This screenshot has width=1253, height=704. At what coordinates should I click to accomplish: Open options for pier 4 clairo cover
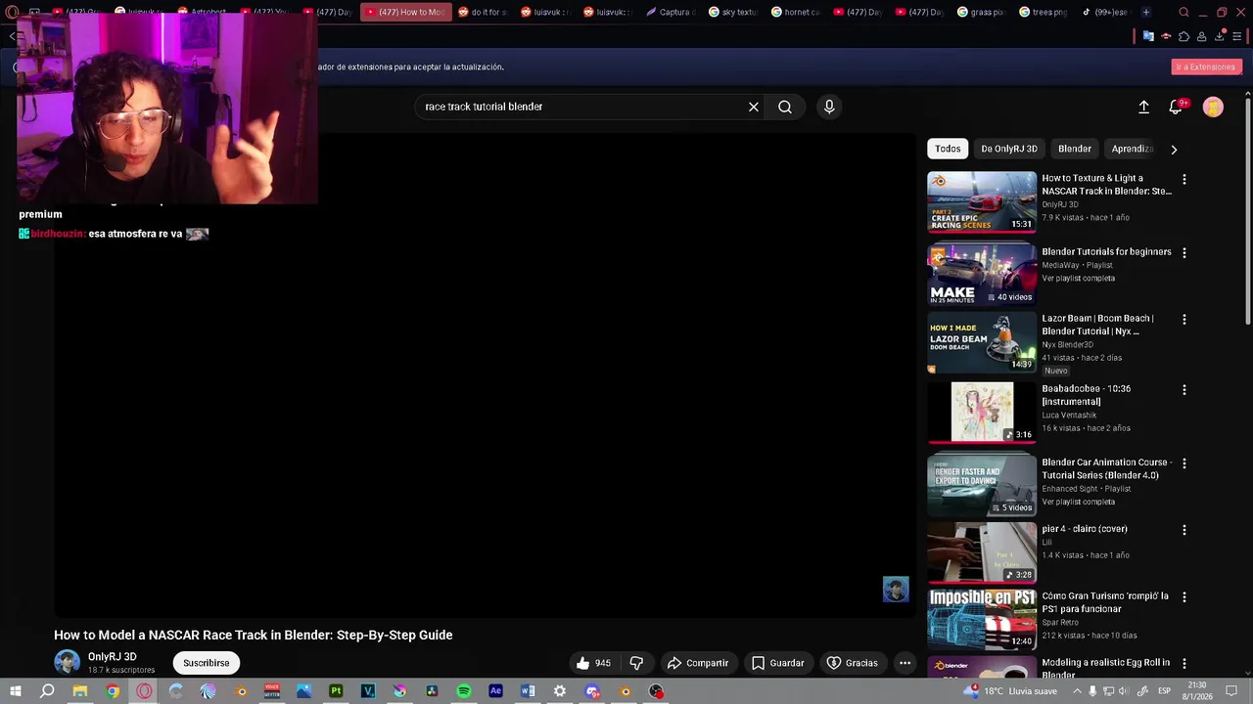tap(1184, 530)
